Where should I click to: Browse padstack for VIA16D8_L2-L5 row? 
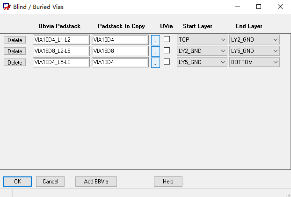tap(155, 51)
